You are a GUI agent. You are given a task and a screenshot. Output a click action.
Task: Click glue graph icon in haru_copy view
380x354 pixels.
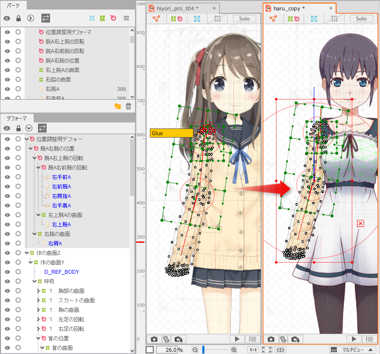(273, 19)
